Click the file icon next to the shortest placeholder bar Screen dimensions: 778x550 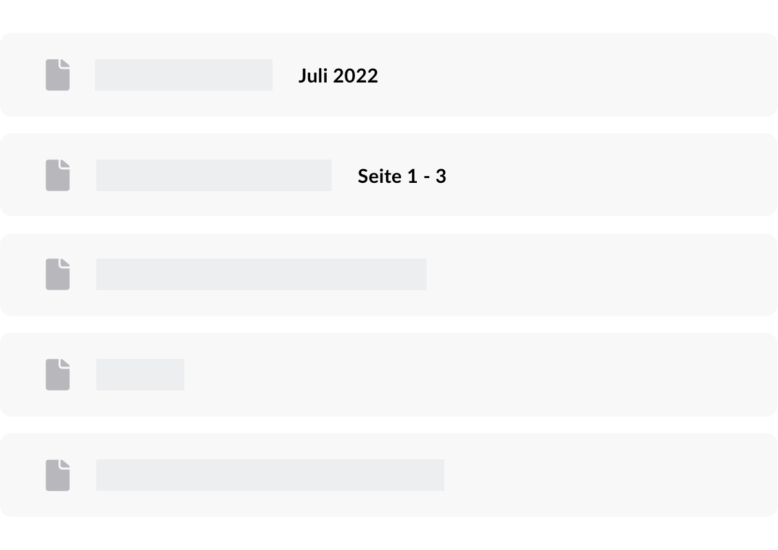(58, 375)
